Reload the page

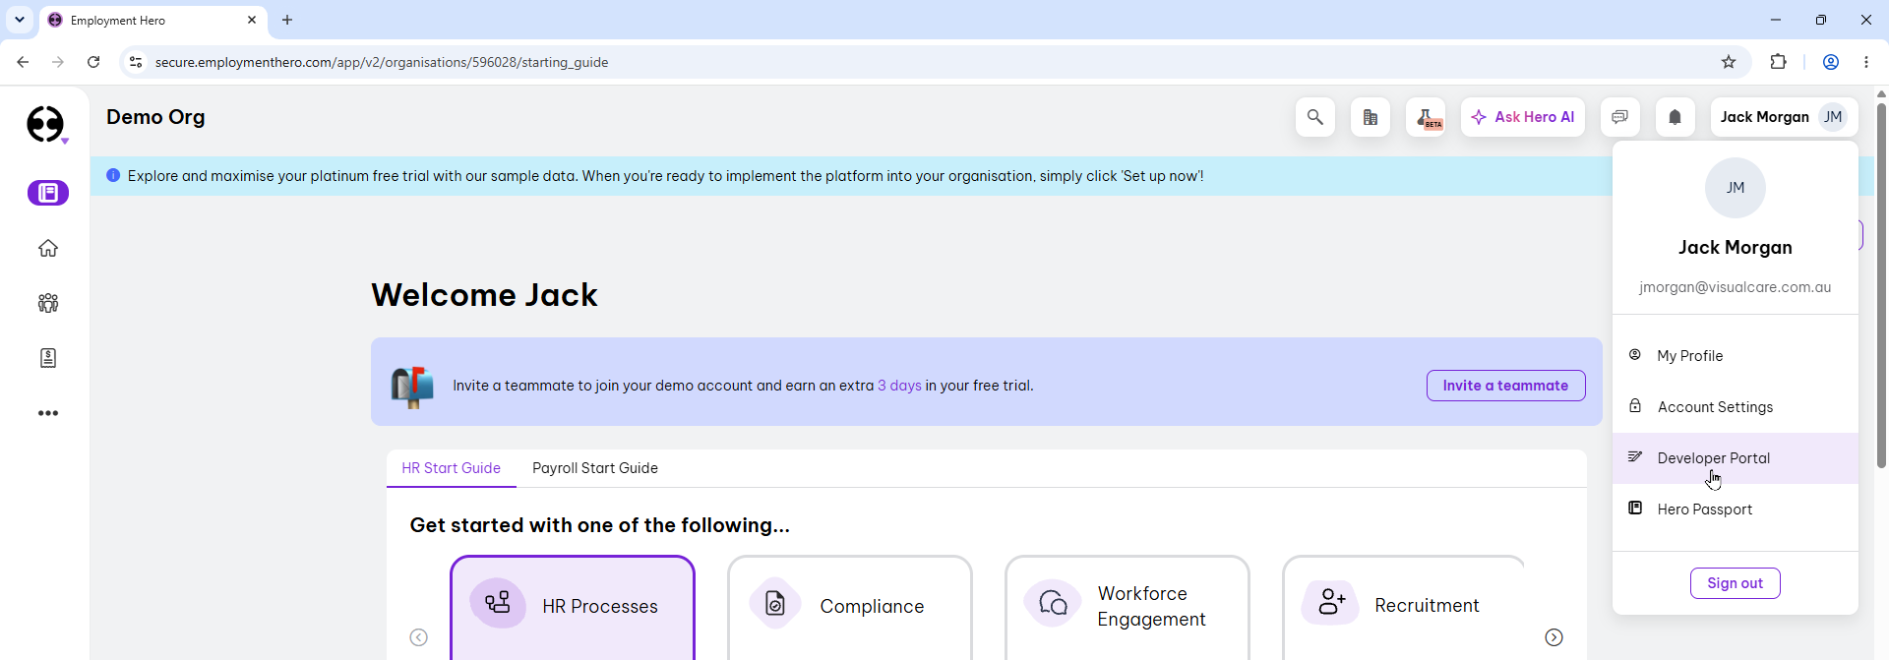[93, 62]
